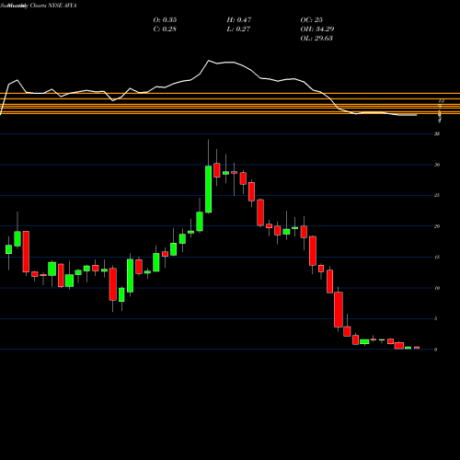Click the 'OC: 25' readout
This screenshot has width=460, height=460.
(x=312, y=20)
